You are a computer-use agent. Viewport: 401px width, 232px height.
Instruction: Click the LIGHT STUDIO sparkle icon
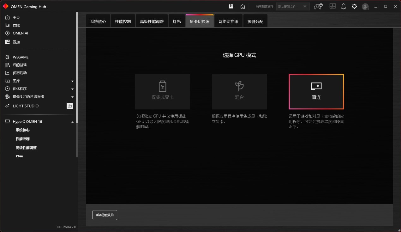tap(8, 106)
